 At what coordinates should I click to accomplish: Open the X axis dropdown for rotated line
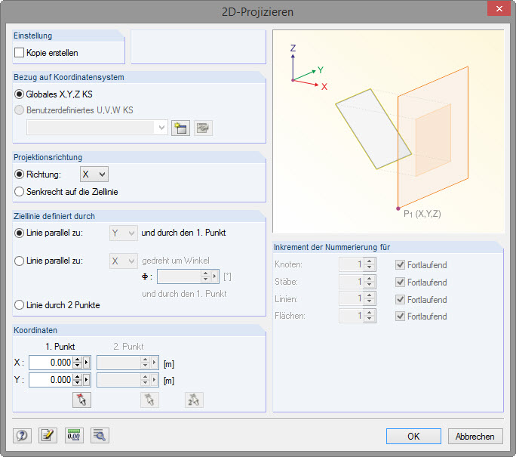tap(124, 261)
